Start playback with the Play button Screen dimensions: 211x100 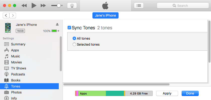tap(34, 6)
